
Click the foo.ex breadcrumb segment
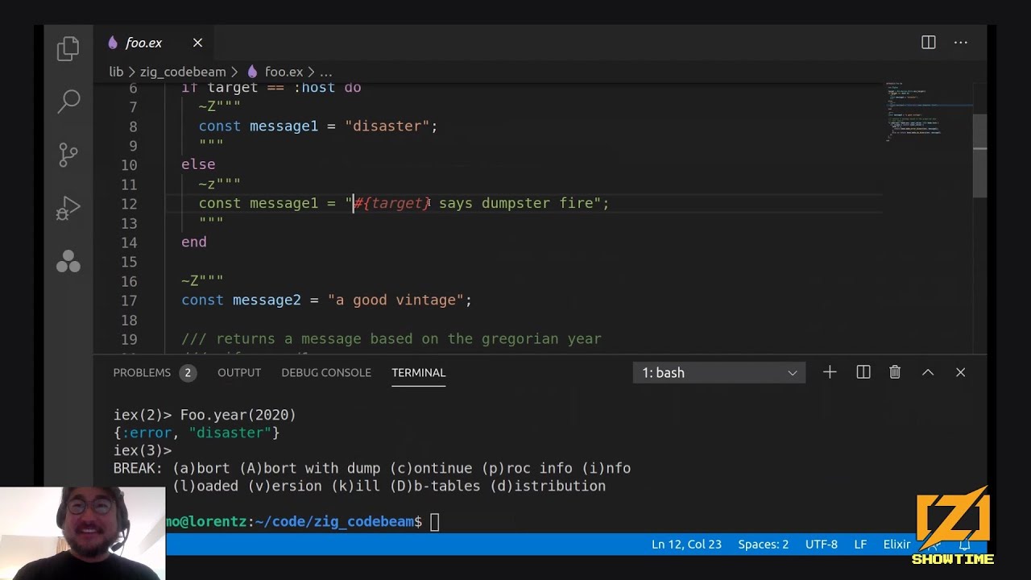tap(284, 72)
